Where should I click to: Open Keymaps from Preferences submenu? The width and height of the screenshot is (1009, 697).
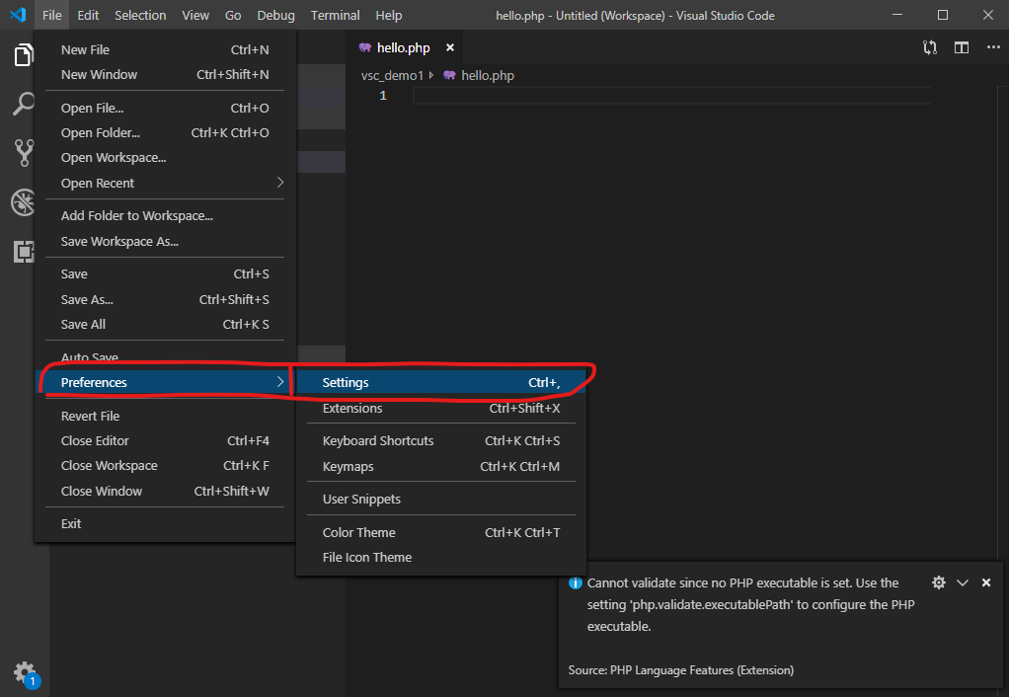pos(440,467)
